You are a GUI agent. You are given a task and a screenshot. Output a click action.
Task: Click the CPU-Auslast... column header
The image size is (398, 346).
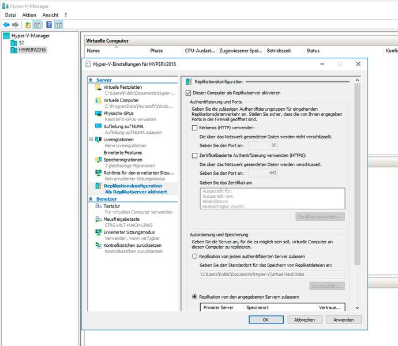point(200,51)
